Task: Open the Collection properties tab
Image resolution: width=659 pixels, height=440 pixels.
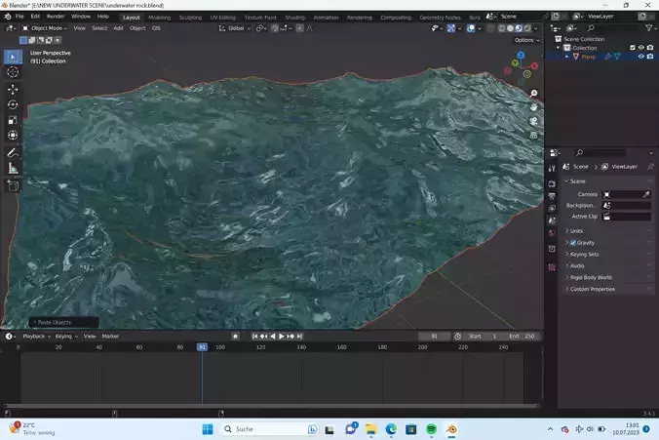Action: [552, 249]
